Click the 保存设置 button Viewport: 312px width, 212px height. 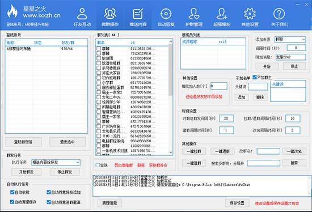pos(237,203)
